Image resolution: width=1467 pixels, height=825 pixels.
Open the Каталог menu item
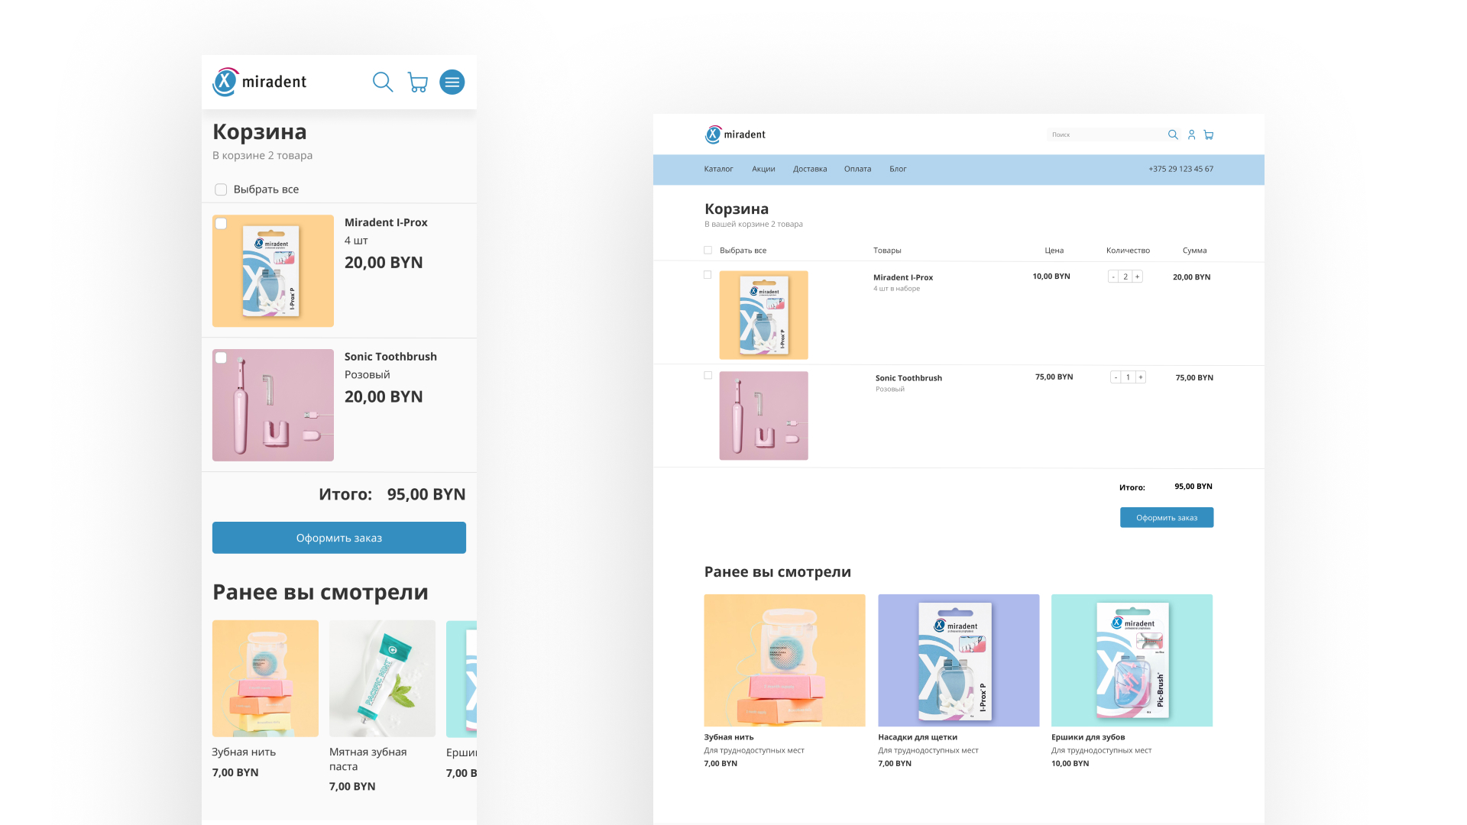point(718,169)
